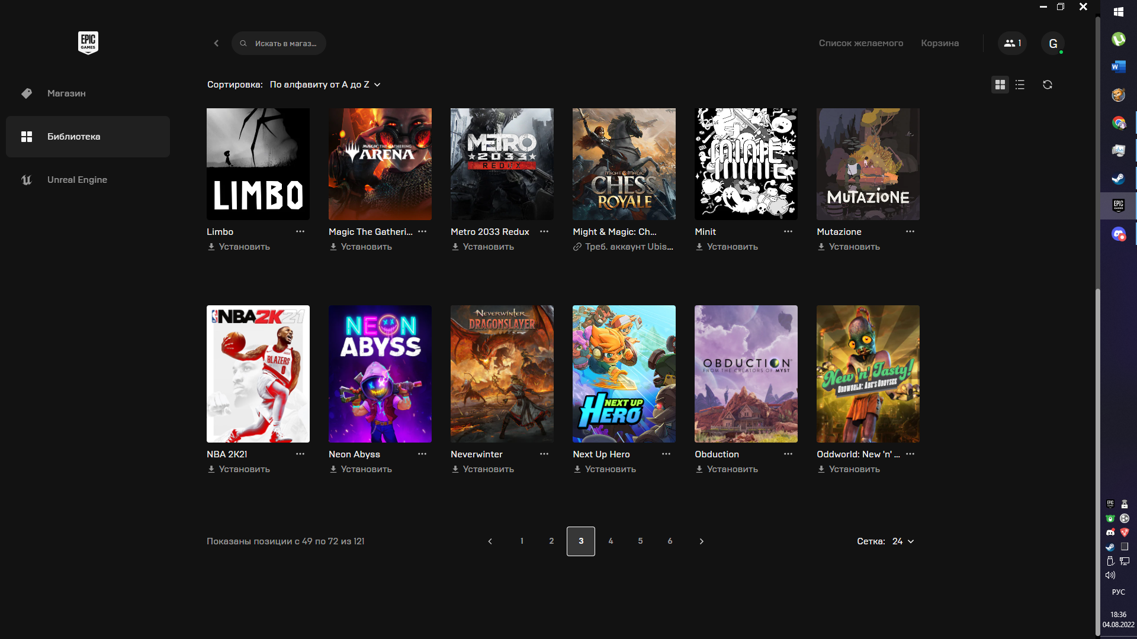Open the Might & Magic Chess Royale cover
The height and width of the screenshot is (639, 1137).
(624, 164)
